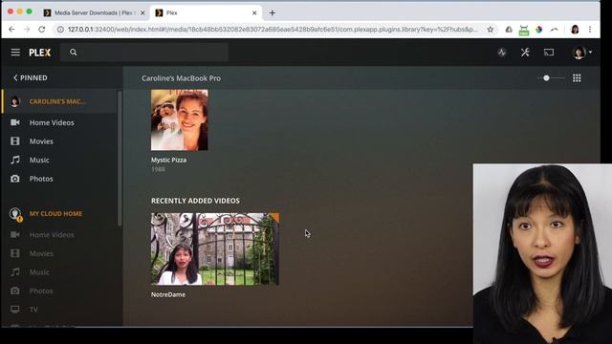
Task: Click the TV monitor icon in sidebar
Action: tap(15, 310)
